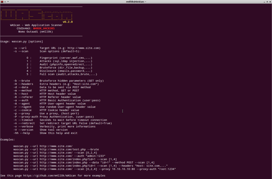Click the '-m --method' option flag
The height and width of the screenshot is (179, 272).
point(23,91)
